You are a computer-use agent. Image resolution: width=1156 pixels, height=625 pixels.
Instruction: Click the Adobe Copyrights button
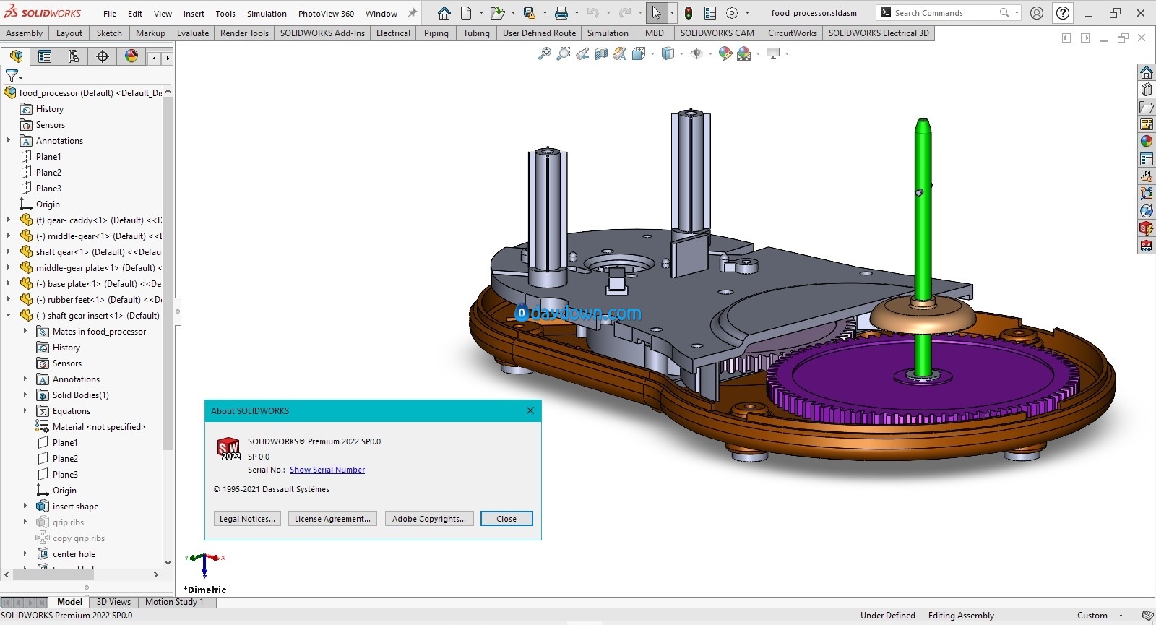point(429,519)
